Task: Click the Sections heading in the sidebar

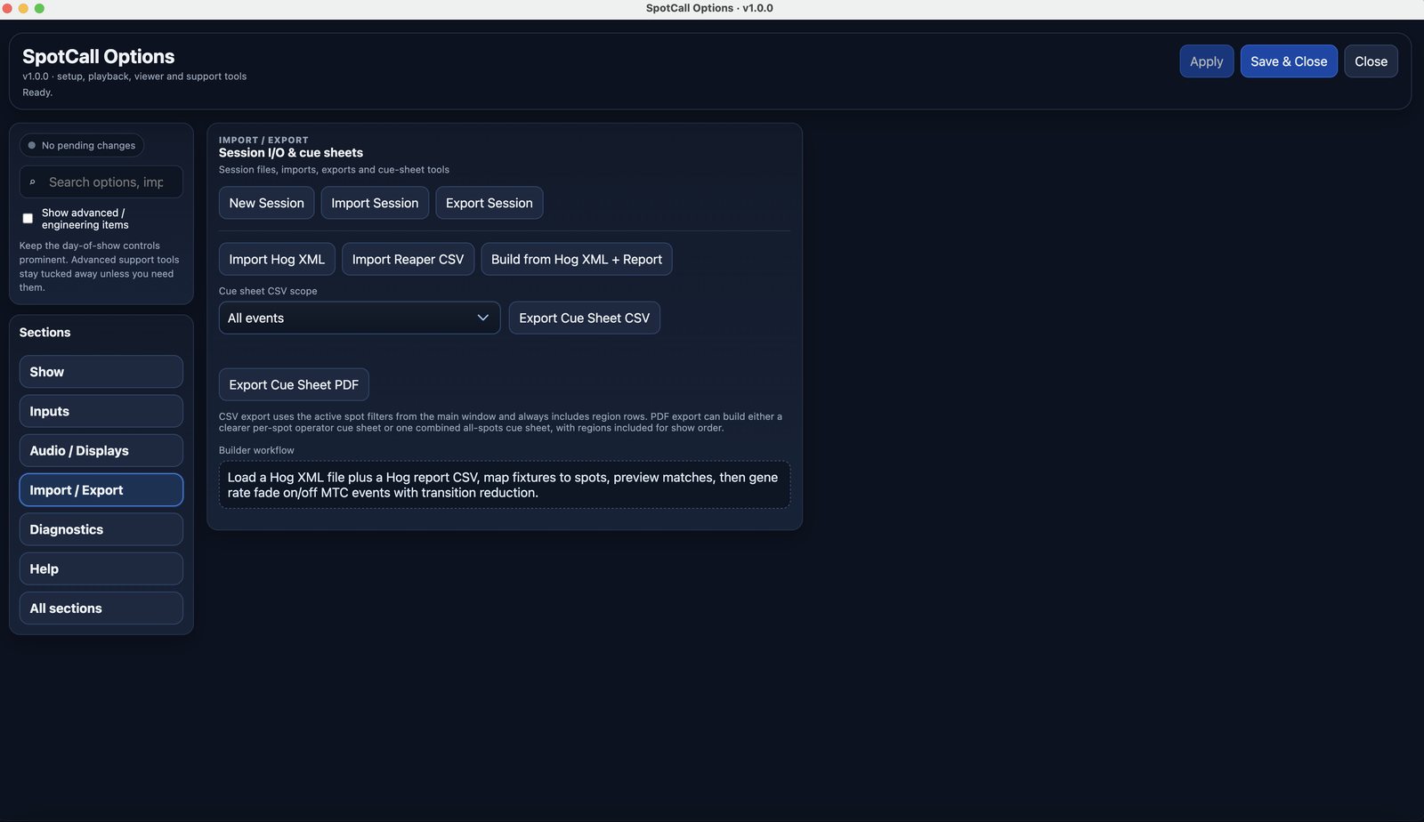Action: [44, 333]
